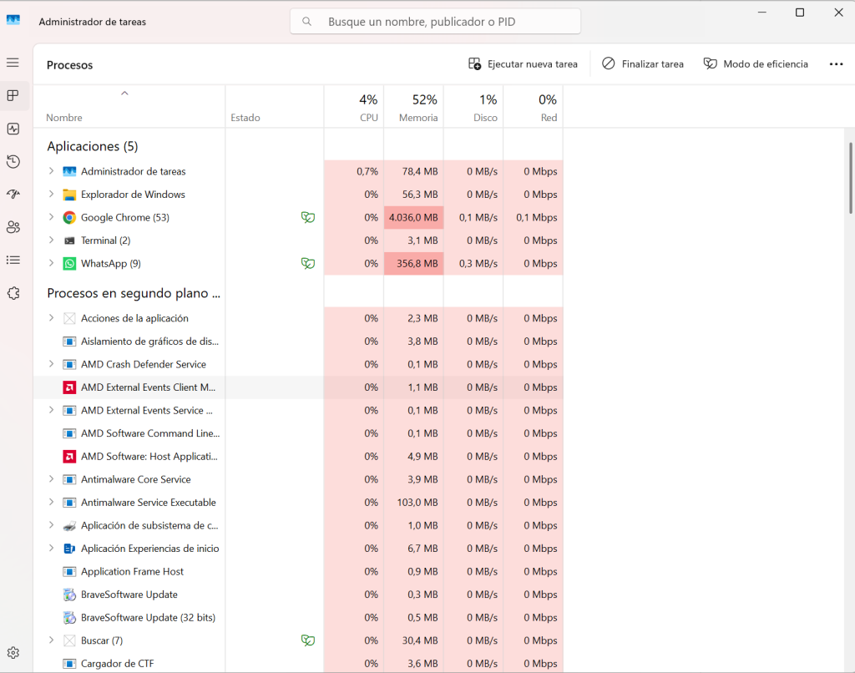The width and height of the screenshot is (855, 673).
Task: Expand the Administrador de tareas process group
Action: click(51, 171)
